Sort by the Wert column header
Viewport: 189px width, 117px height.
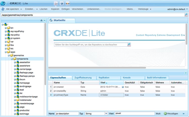pos(111,83)
